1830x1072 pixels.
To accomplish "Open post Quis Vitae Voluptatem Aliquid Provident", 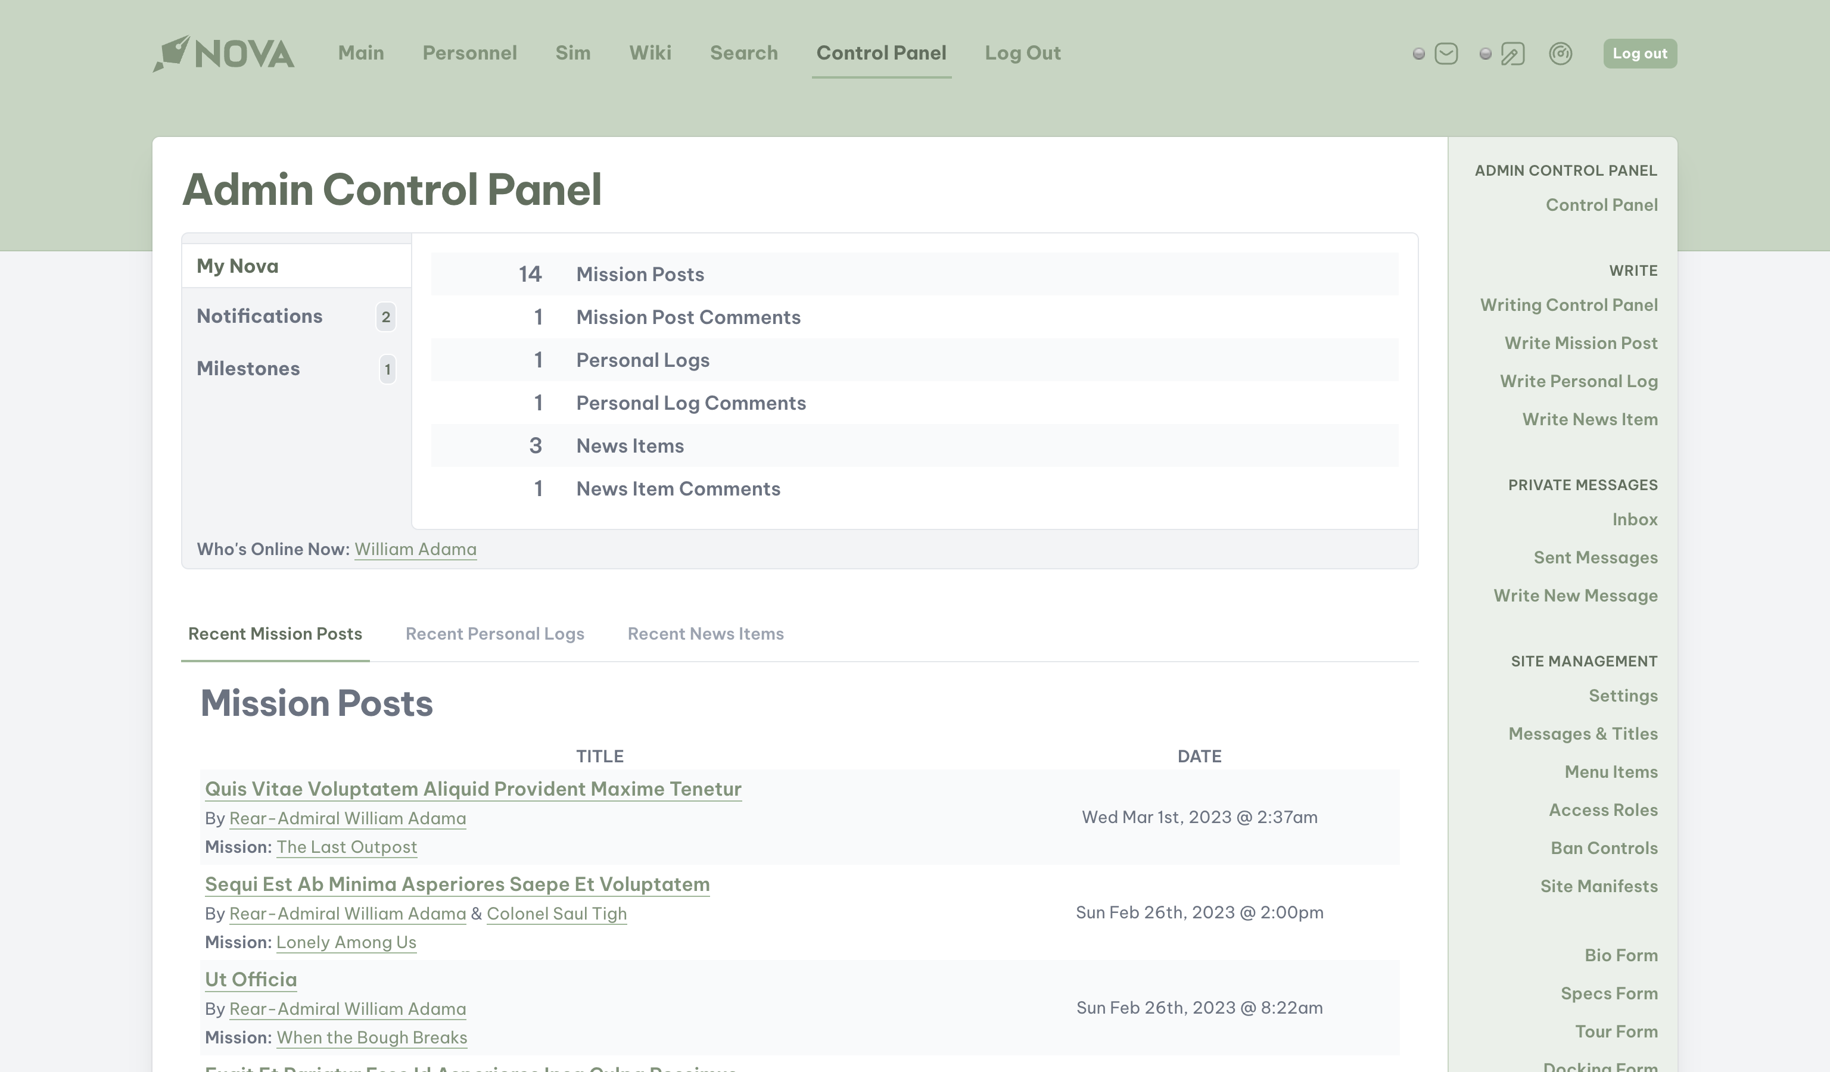I will tap(473, 789).
